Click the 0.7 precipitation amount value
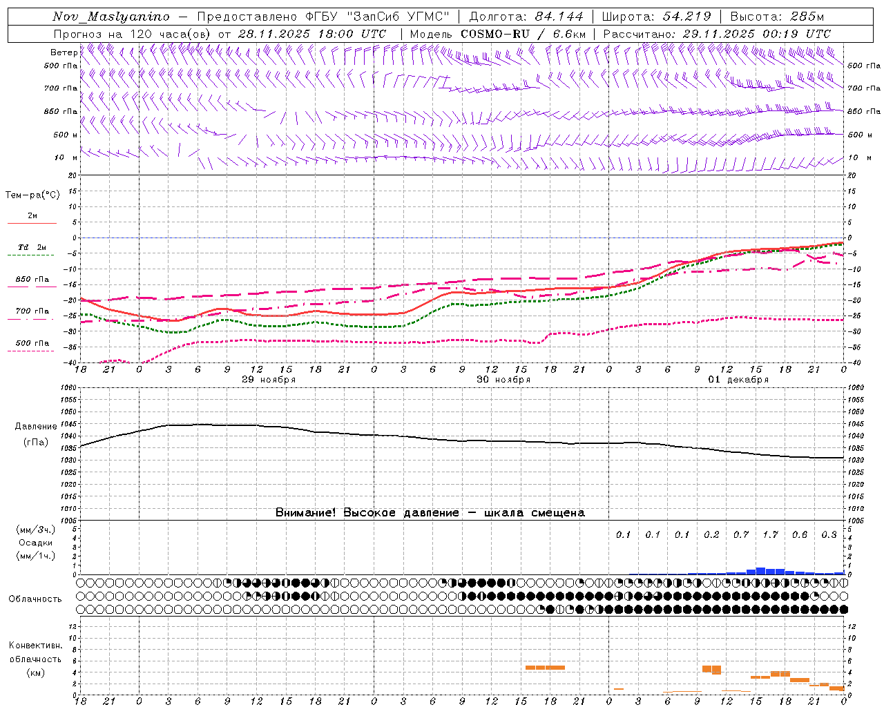 tap(741, 534)
